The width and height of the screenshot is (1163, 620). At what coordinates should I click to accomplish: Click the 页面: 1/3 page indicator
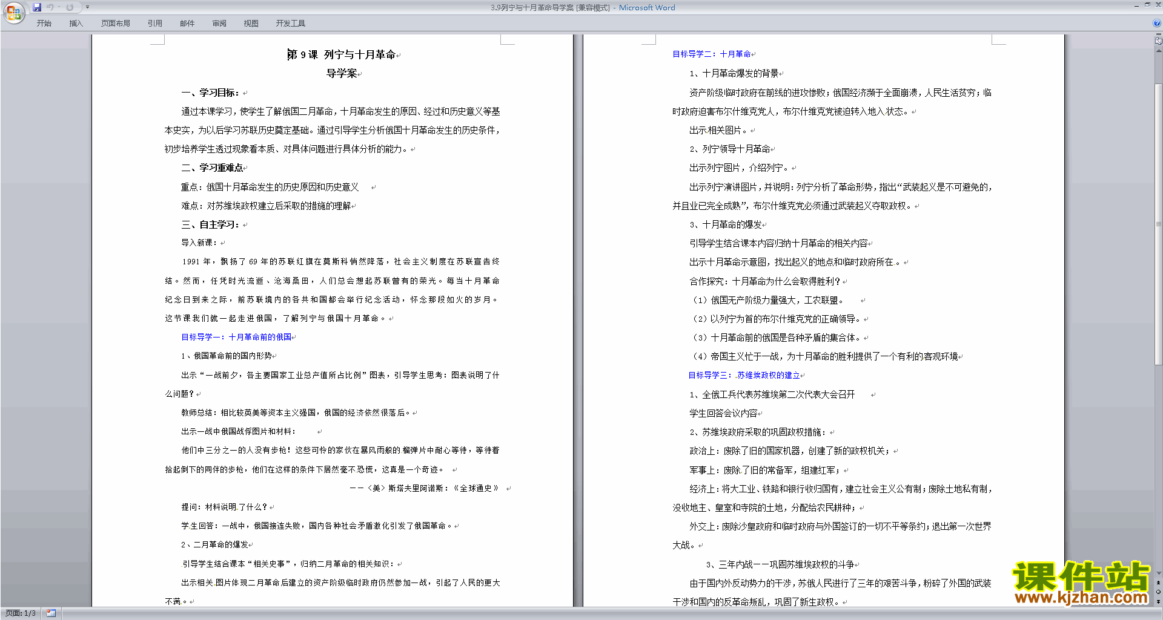click(21, 613)
